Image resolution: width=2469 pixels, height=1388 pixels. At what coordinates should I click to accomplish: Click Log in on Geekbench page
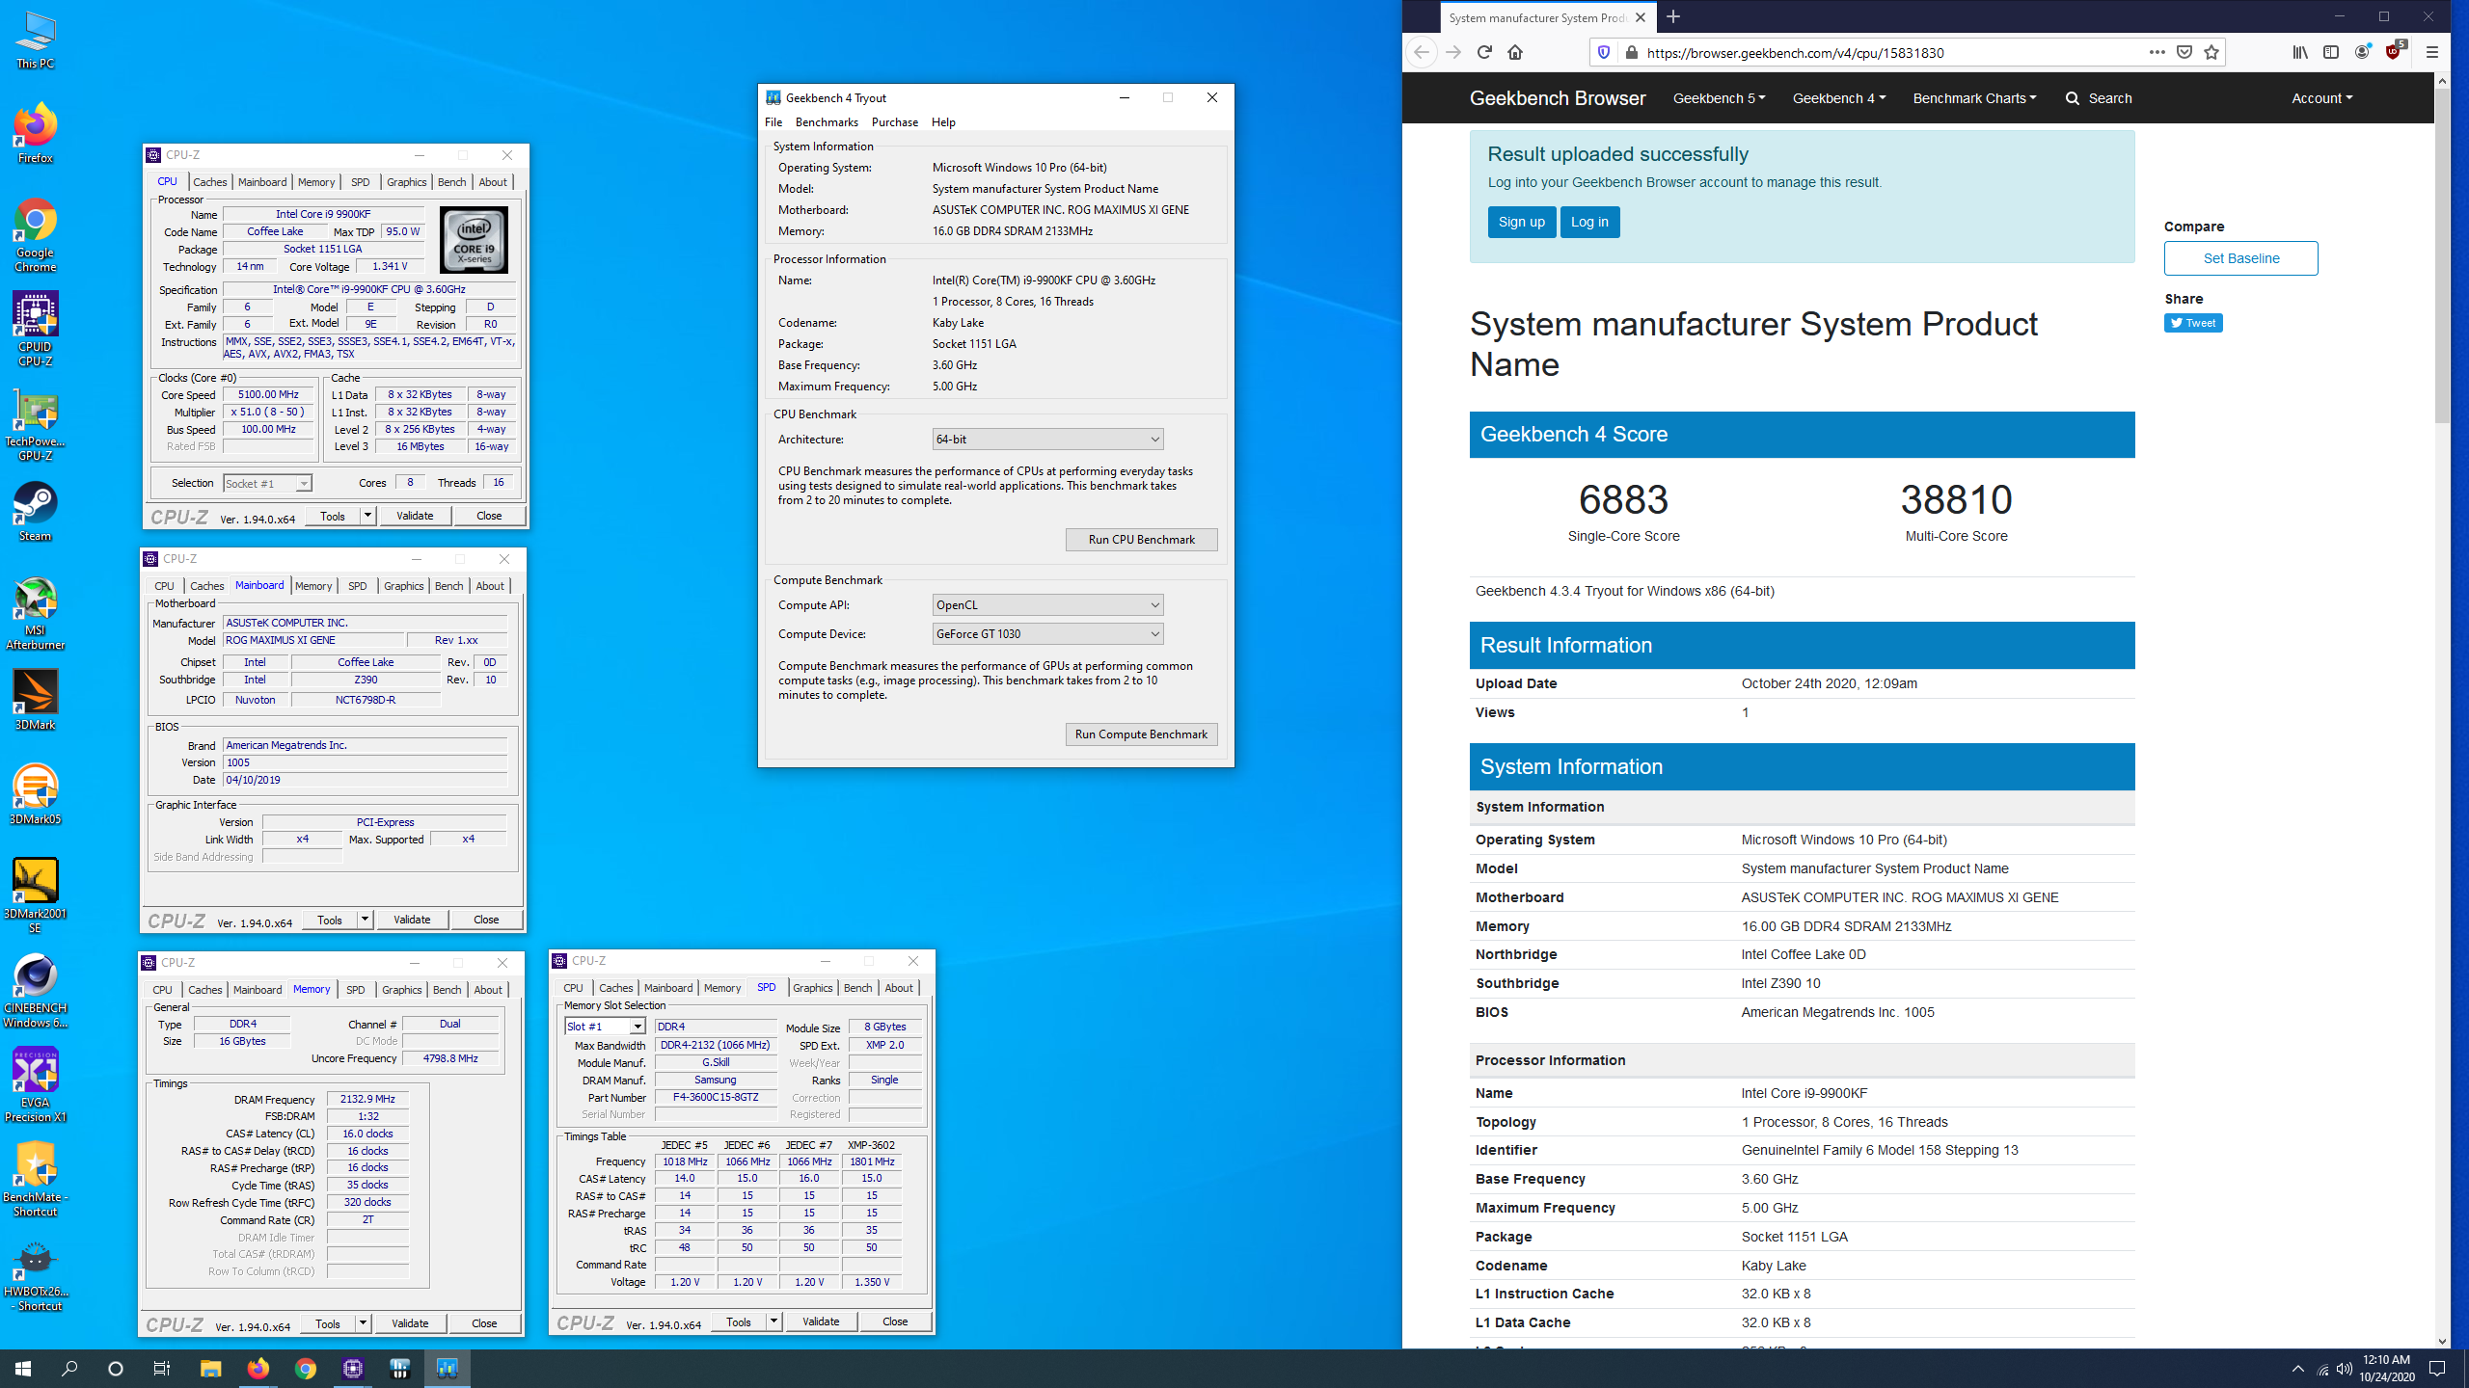click(x=1589, y=222)
